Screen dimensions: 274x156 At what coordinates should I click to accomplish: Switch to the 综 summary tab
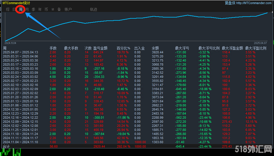click(x=8, y=9)
